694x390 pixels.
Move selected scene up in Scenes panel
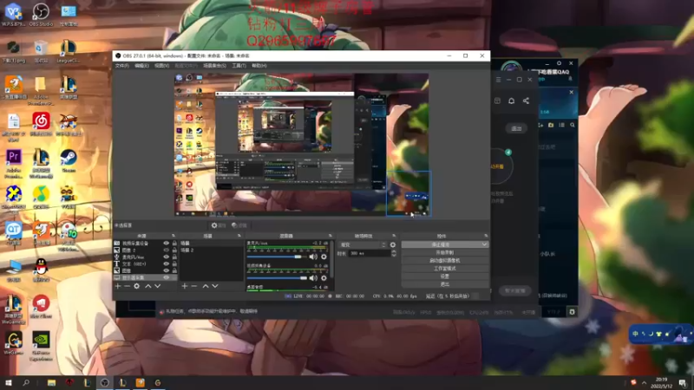pos(206,286)
